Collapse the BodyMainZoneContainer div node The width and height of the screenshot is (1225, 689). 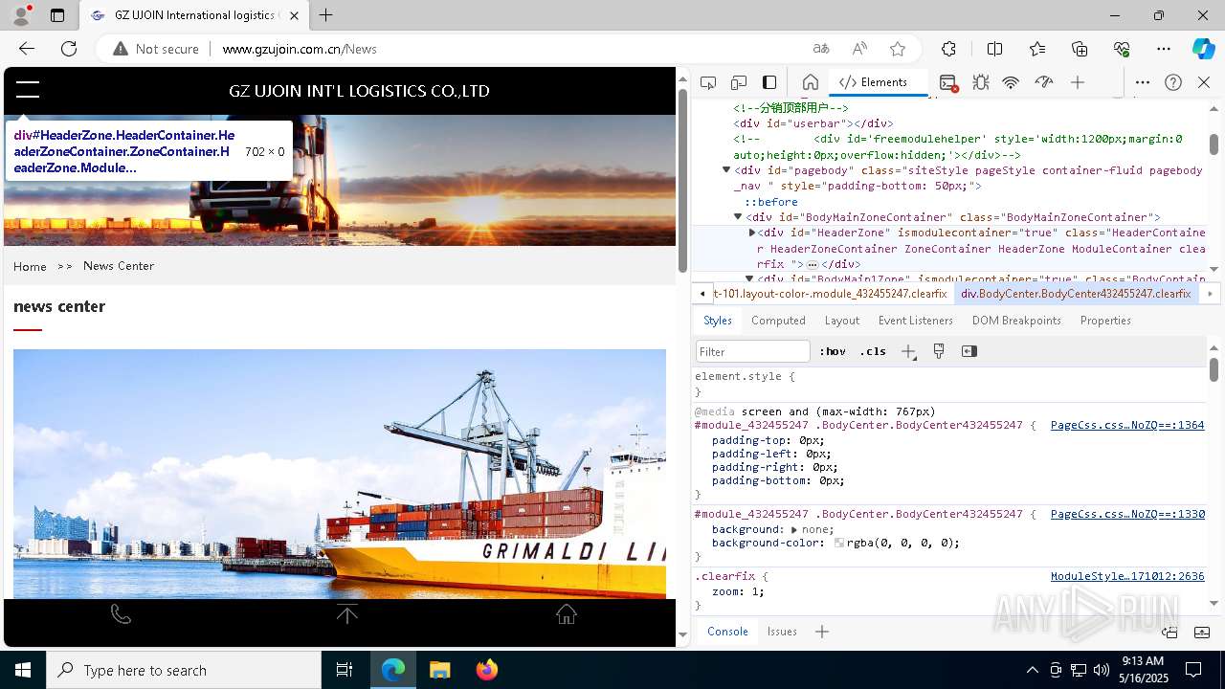tap(738, 217)
